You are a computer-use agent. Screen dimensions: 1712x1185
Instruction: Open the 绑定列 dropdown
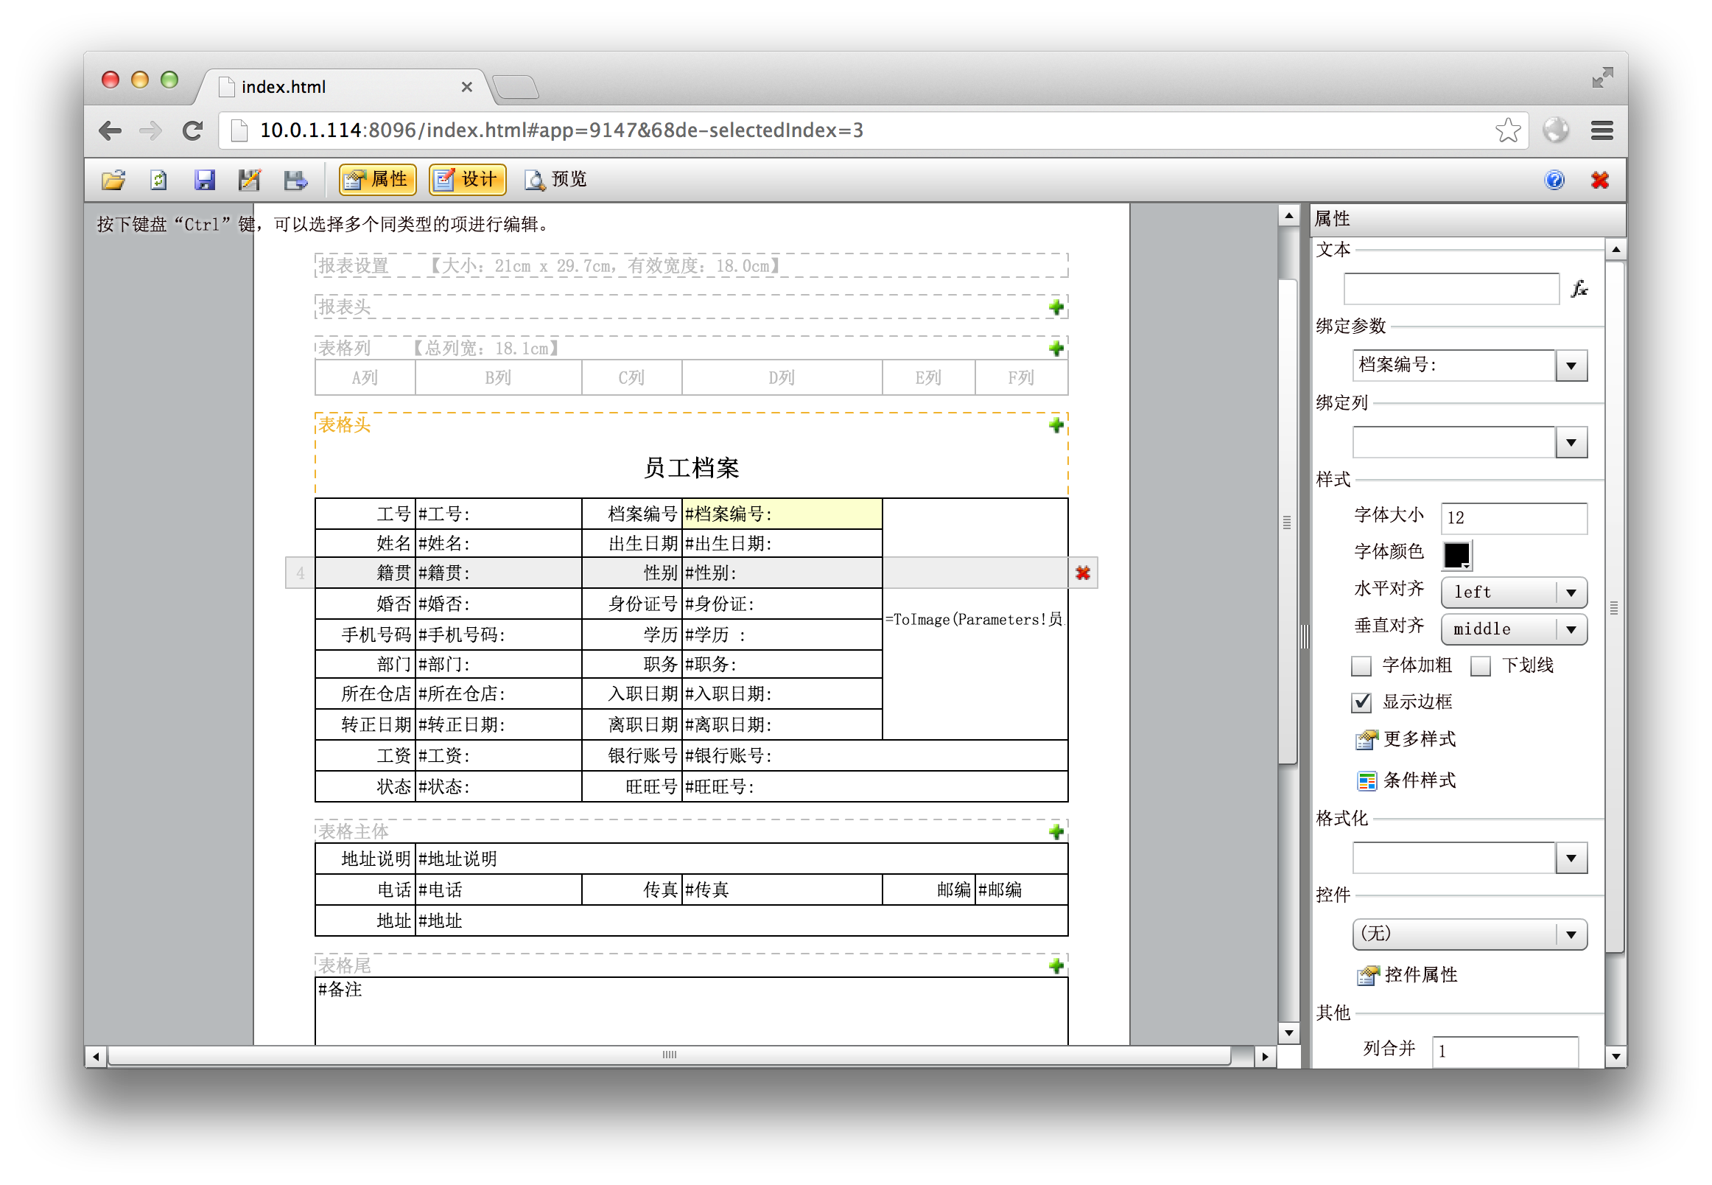pos(1571,442)
